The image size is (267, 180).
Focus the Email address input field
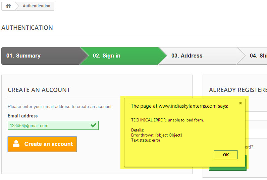(53, 125)
